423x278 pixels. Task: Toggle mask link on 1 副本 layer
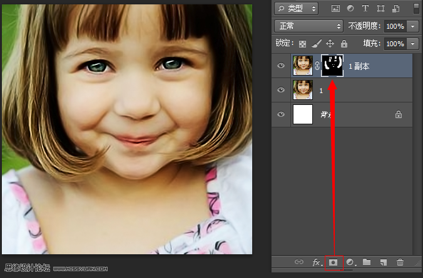click(x=317, y=66)
